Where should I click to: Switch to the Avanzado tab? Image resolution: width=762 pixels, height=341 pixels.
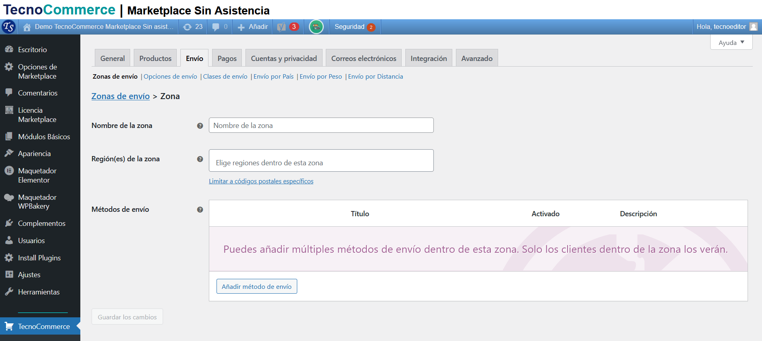(x=477, y=58)
